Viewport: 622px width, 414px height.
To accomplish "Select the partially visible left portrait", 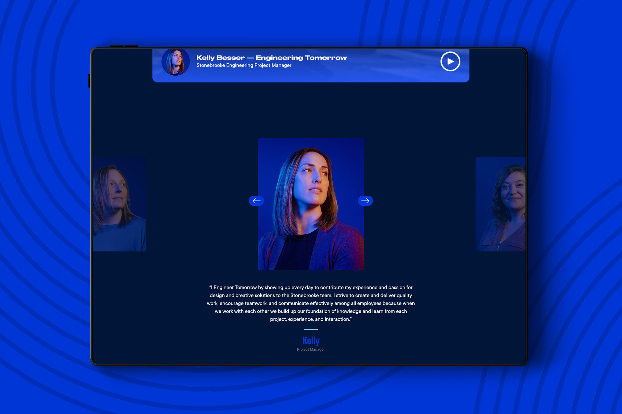I will [x=119, y=204].
